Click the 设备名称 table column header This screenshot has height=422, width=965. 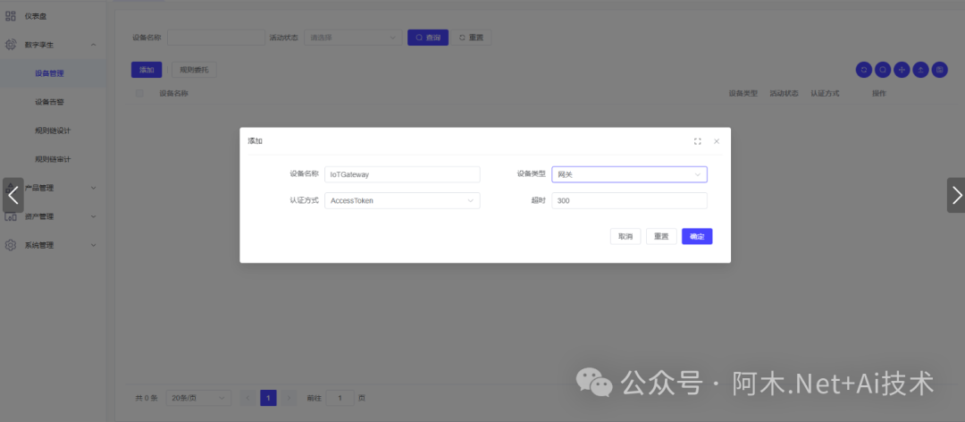coord(173,94)
